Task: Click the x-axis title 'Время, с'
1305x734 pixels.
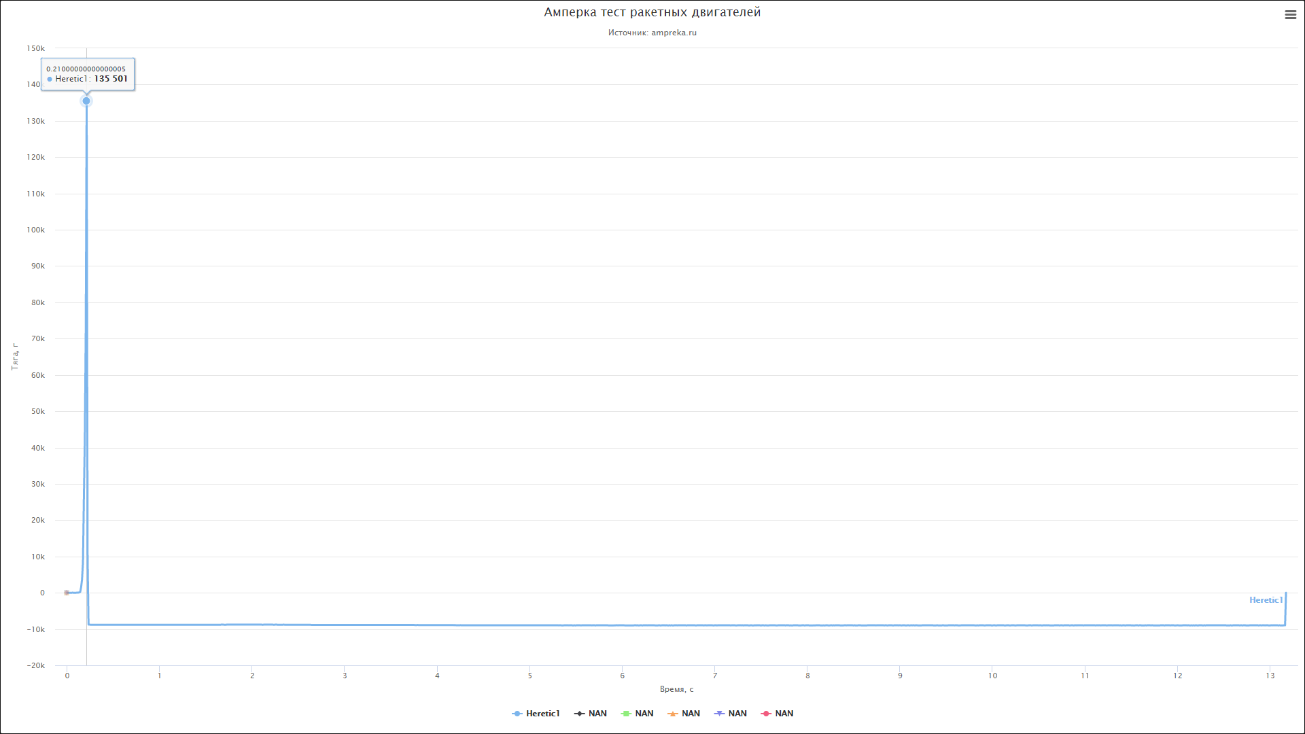Action: pos(677,689)
